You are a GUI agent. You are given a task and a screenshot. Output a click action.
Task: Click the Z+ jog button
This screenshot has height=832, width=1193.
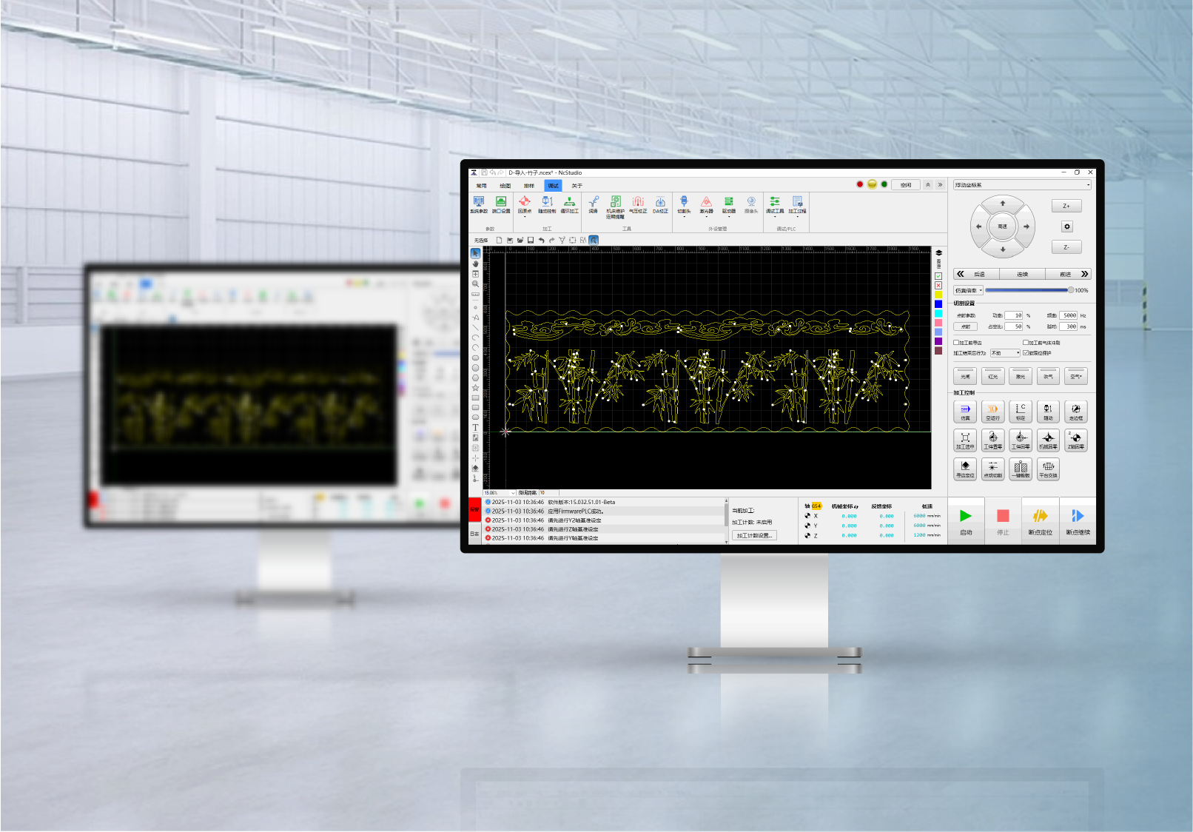[1066, 206]
